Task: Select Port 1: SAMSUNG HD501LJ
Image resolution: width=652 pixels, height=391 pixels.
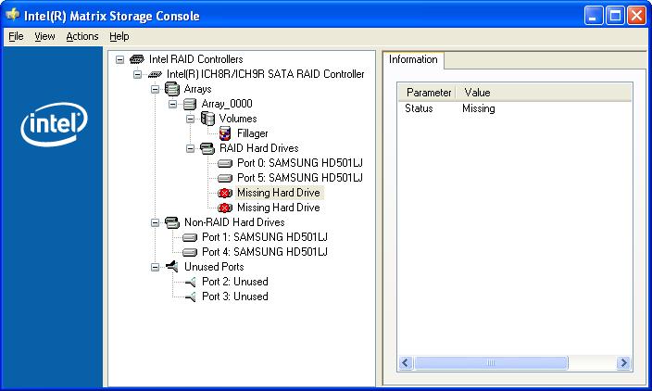Action: (265, 237)
